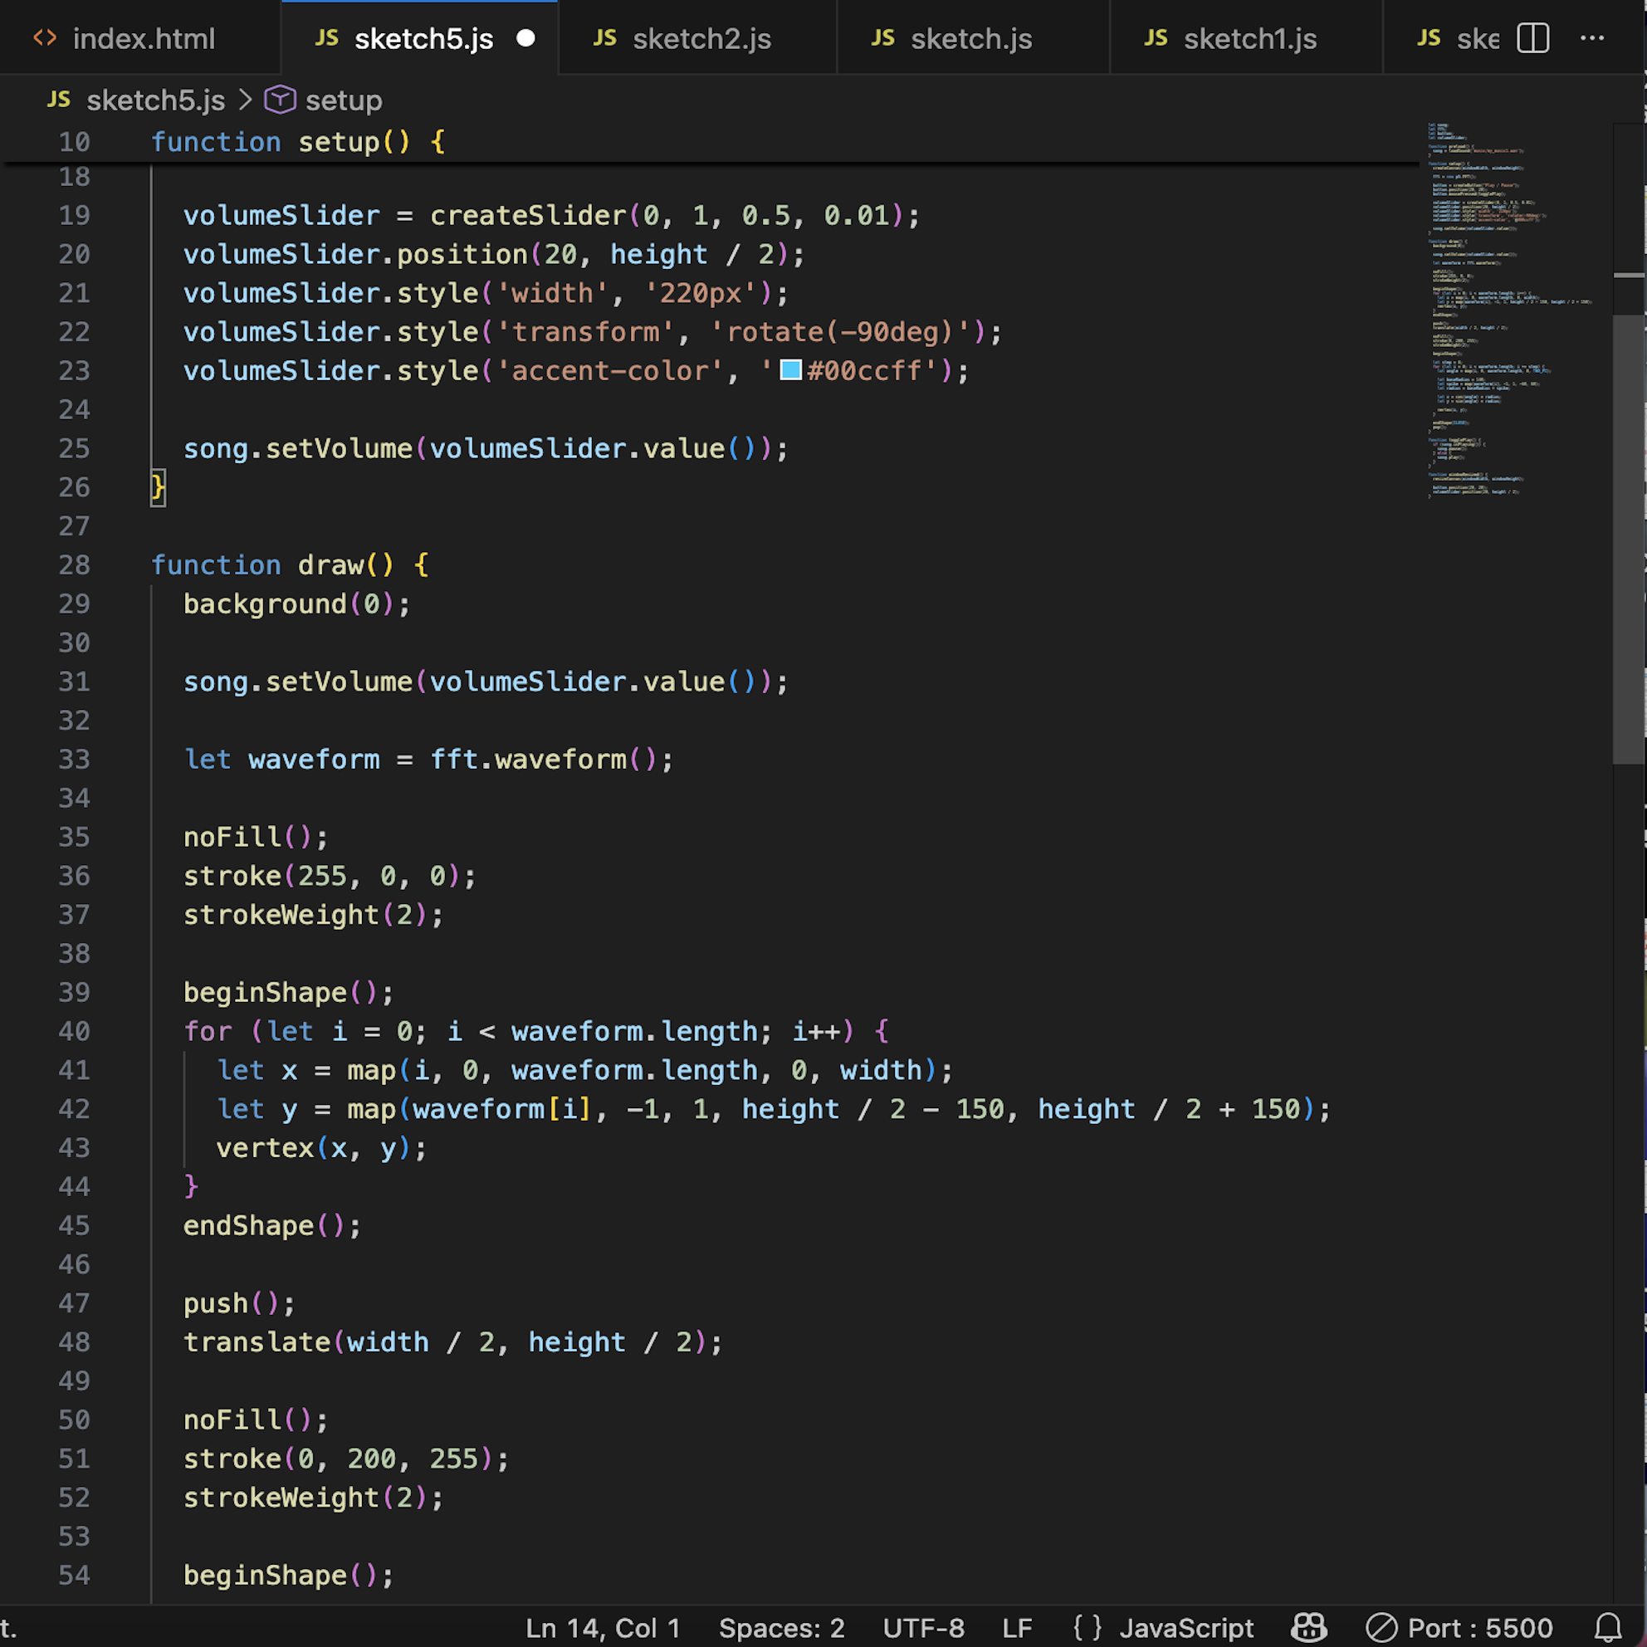1647x1647 pixels.
Task: Click Ln 14, Col 1 in status bar
Action: click(603, 1627)
